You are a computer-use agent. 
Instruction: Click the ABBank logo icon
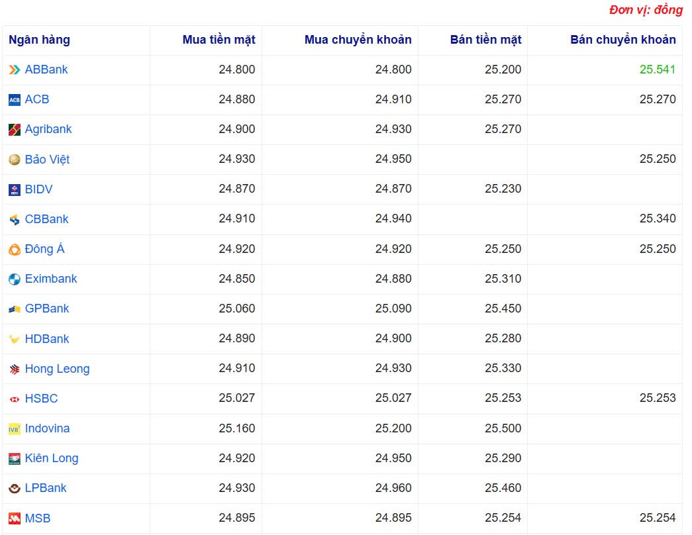point(15,70)
